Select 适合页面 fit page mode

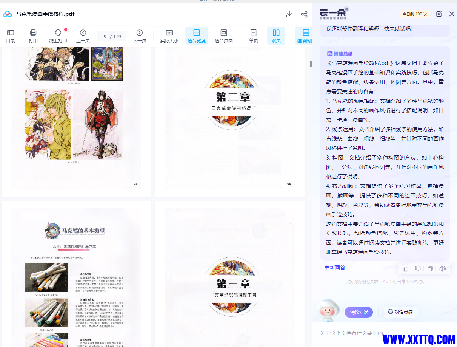(224, 36)
